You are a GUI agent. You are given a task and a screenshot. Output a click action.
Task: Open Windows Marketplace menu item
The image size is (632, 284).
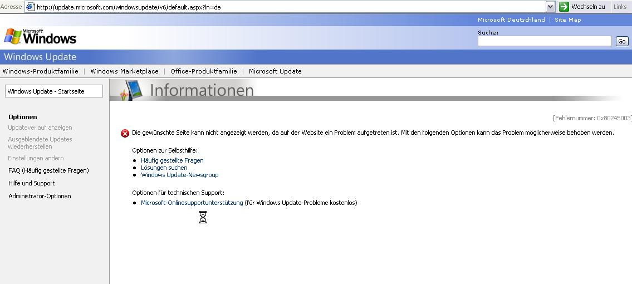124,71
